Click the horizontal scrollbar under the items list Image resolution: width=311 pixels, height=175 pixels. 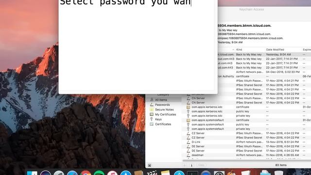pyautogui.click(x=246, y=160)
